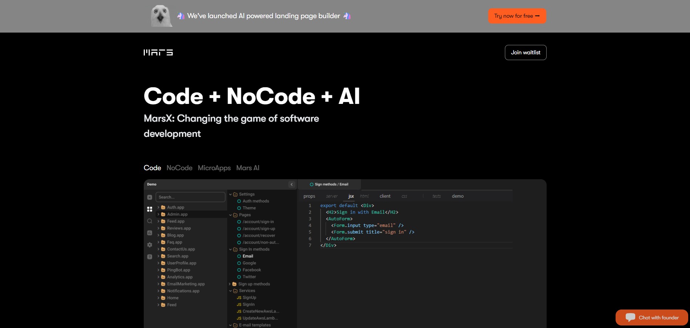690x328 pixels.
Task: Click the chat bubble icon in Chat with founder
Action: pyautogui.click(x=630, y=318)
